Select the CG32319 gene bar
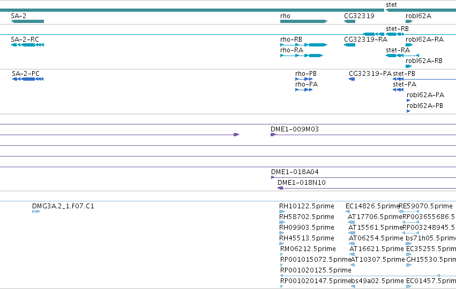 click(x=349, y=21)
